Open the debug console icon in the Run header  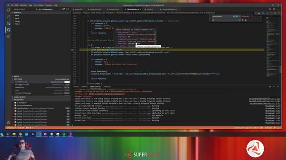click(67, 9)
